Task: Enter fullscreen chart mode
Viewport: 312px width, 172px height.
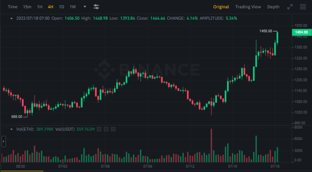Action: (x=290, y=7)
